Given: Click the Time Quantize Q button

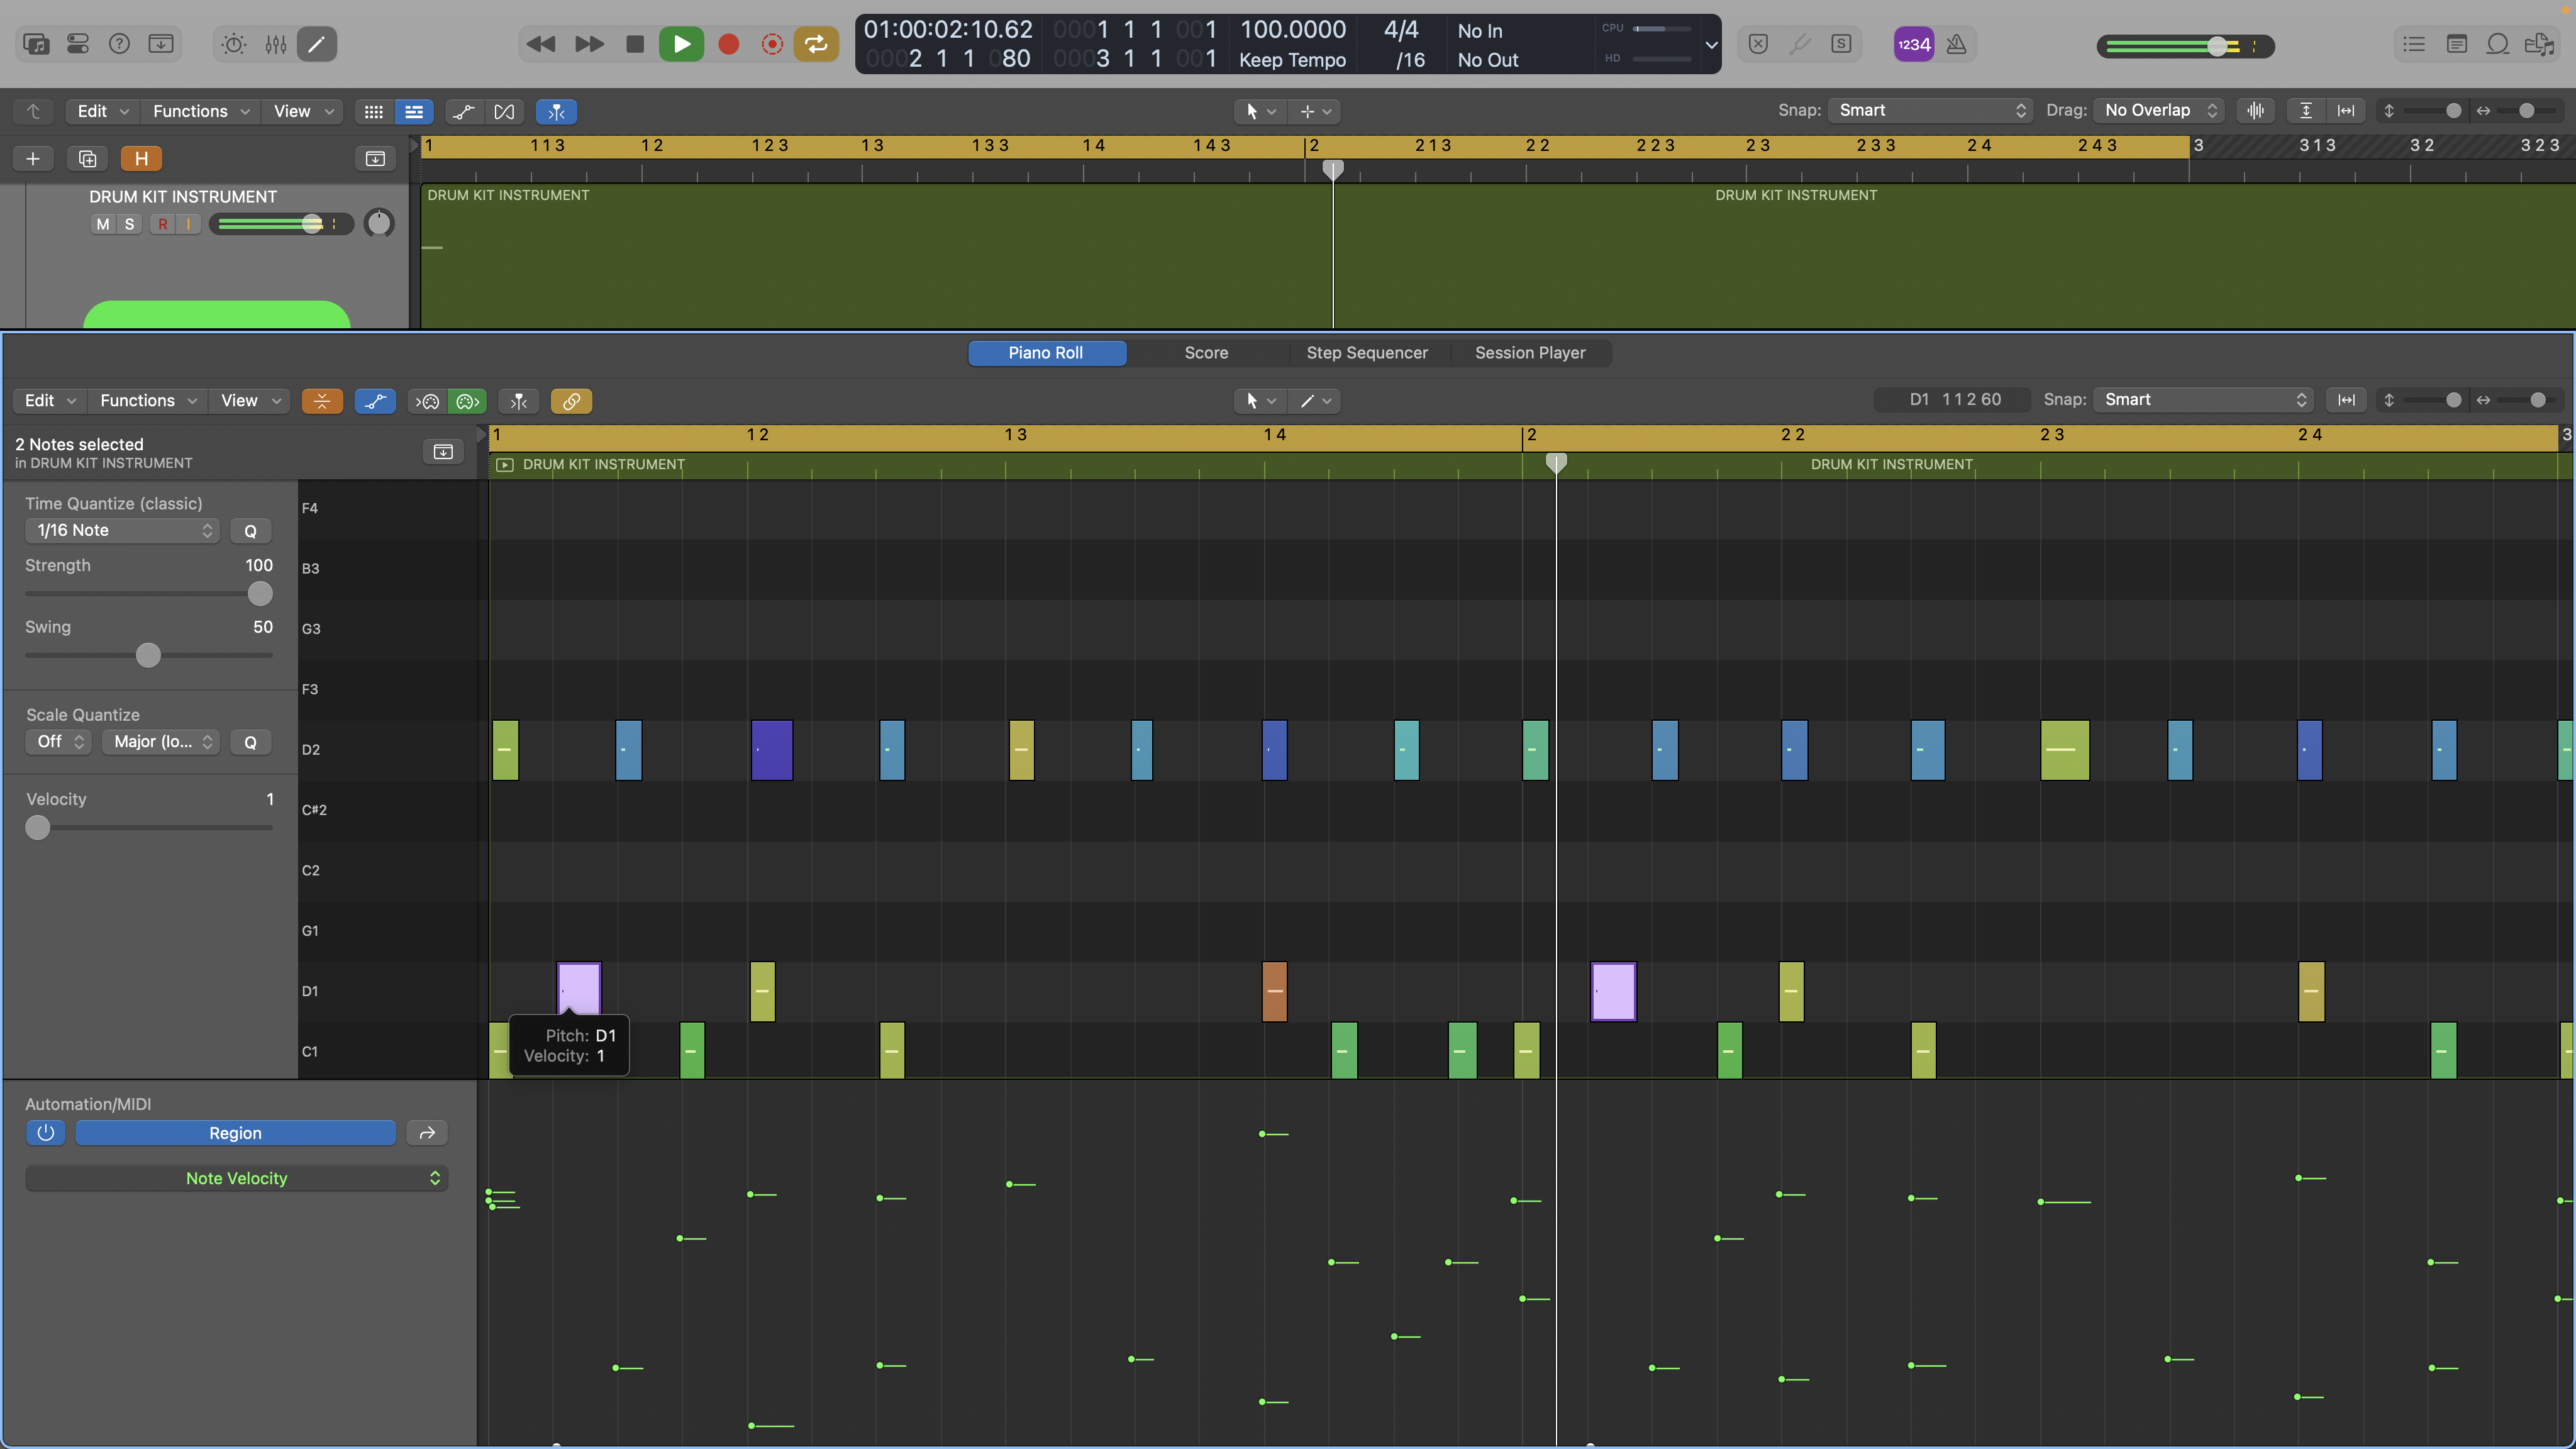Looking at the screenshot, I should tap(250, 530).
